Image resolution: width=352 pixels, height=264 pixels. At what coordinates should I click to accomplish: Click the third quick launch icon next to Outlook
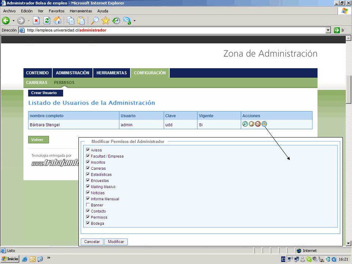40,259
